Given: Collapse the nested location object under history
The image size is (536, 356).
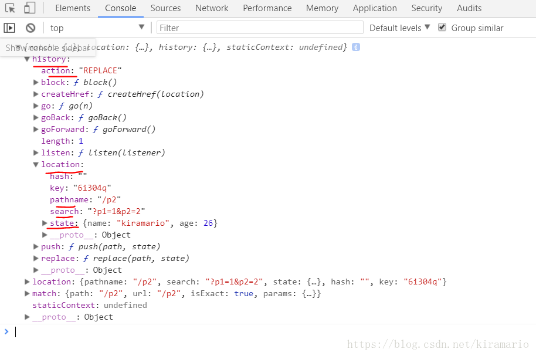Looking at the screenshot, I should click(36, 164).
